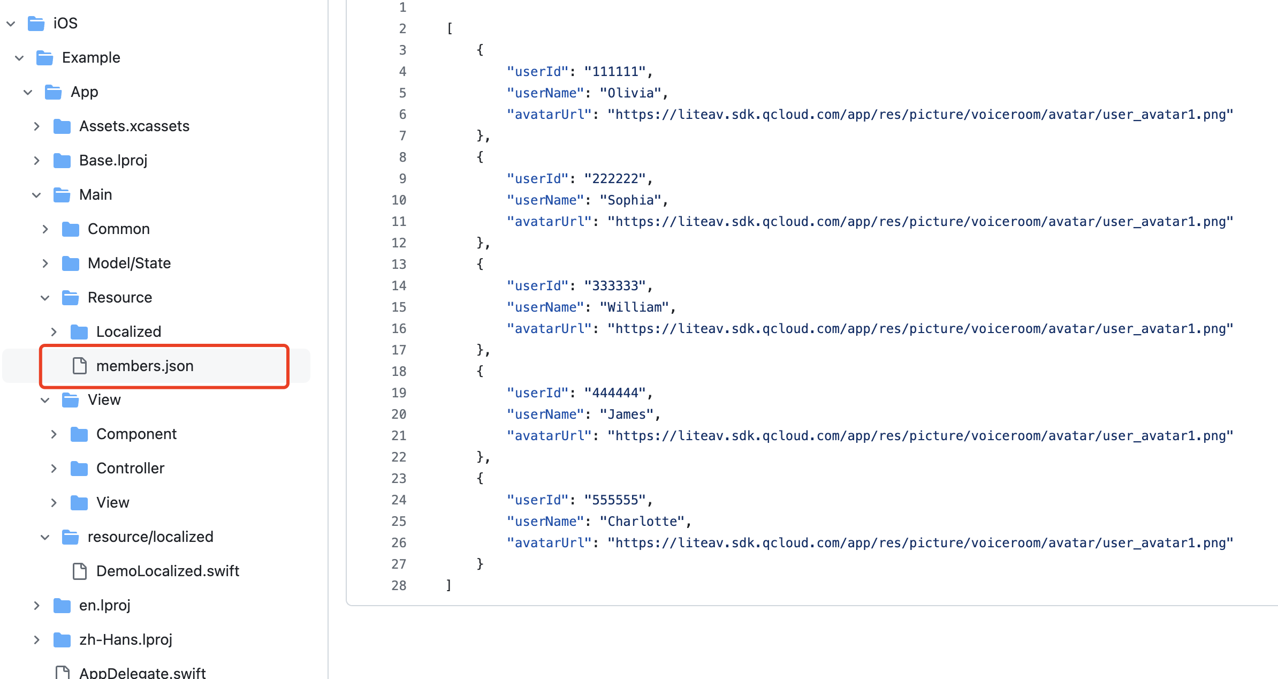Image resolution: width=1278 pixels, height=679 pixels.
Task: Open the Component folder
Action: 136,434
